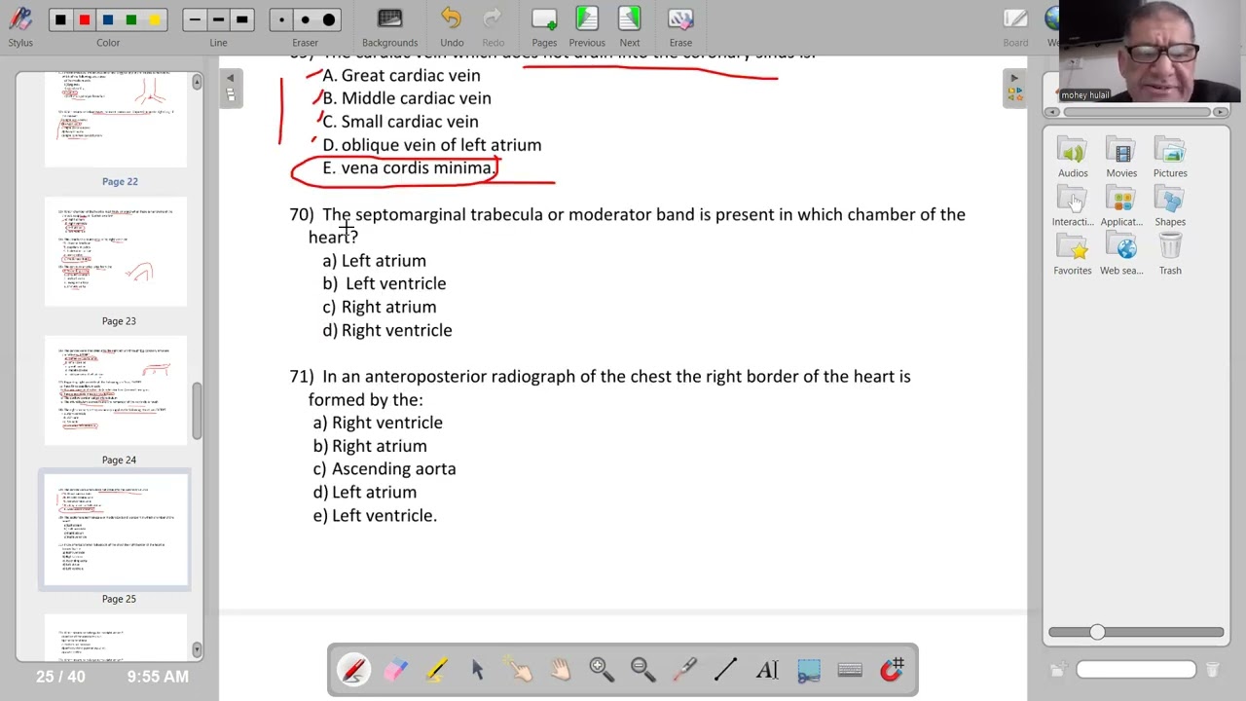Choose the large eraser size
Image resolution: width=1246 pixels, height=701 pixels.
click(x=329, y=19)
